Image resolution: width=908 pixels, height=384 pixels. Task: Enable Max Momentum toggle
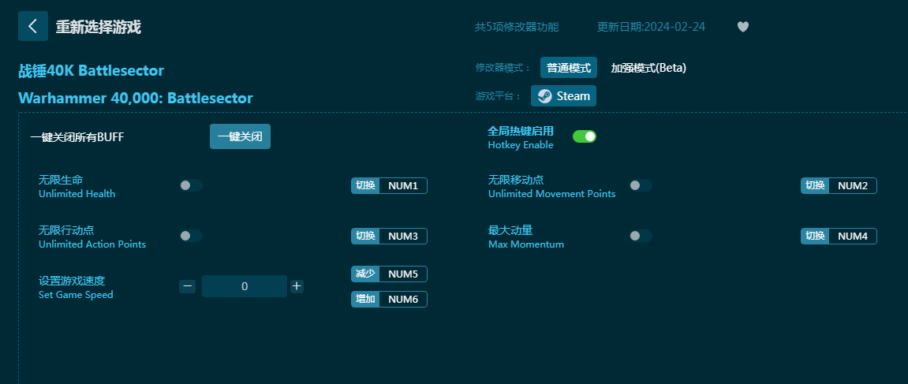click(x=641, y=236)
